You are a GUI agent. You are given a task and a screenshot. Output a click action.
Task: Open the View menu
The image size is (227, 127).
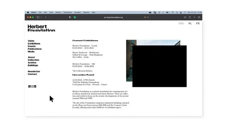pos(51,12)
